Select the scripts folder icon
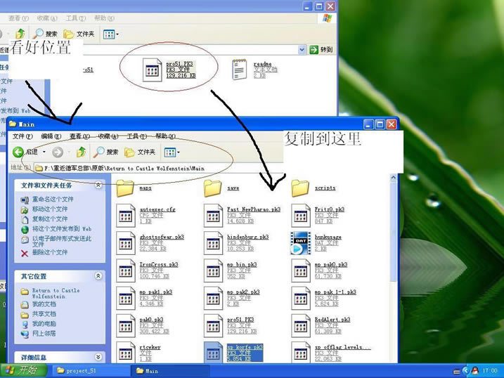The image size is (504, 378). [x=300, y=188]
